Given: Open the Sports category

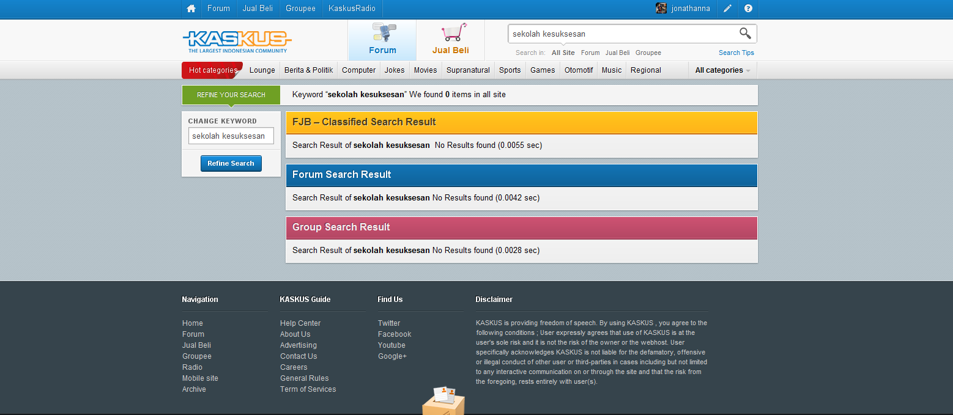Looking at the screenshot, I should [x=510, y=70].
